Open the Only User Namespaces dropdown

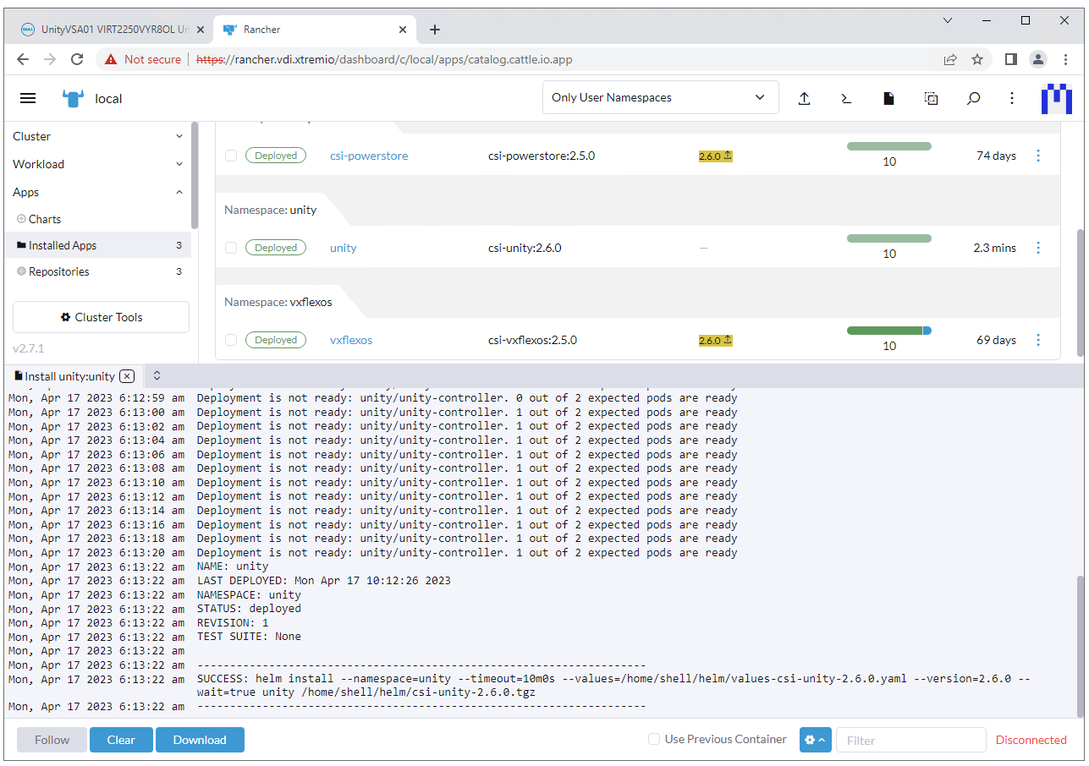tap(659, 97)
